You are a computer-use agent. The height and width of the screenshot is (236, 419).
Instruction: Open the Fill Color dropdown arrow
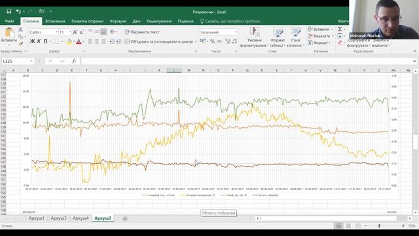[x=73, y=41]
